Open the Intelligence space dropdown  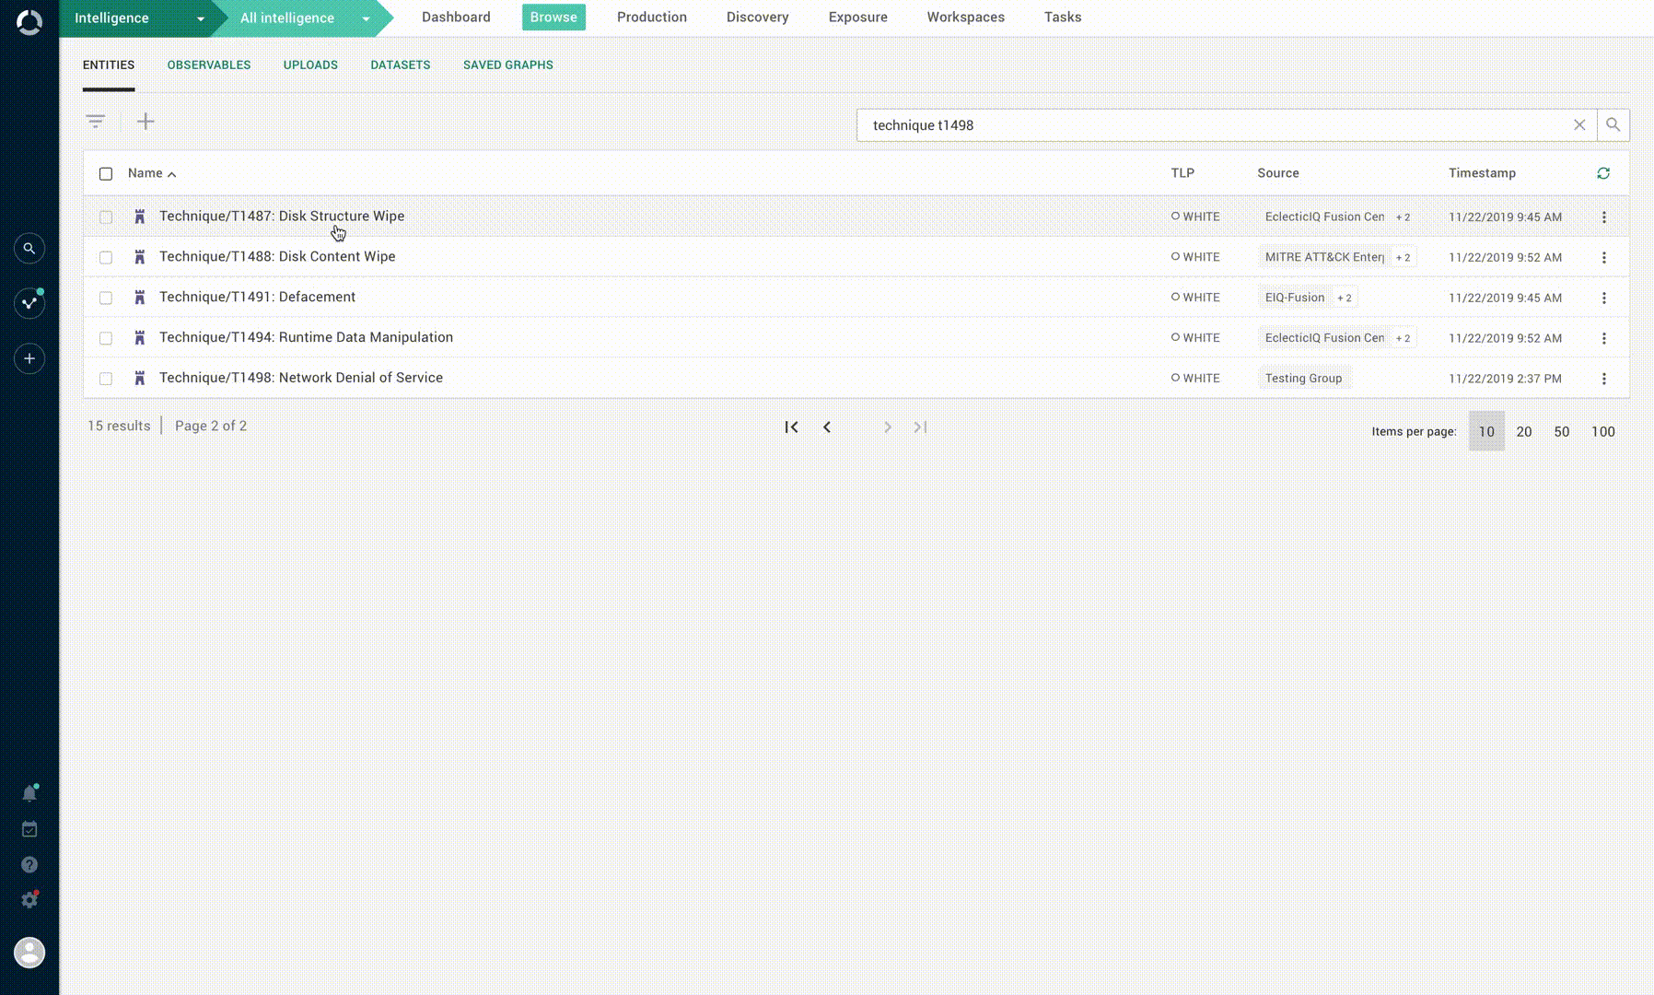pyautogui.click(x=200, y=18)
